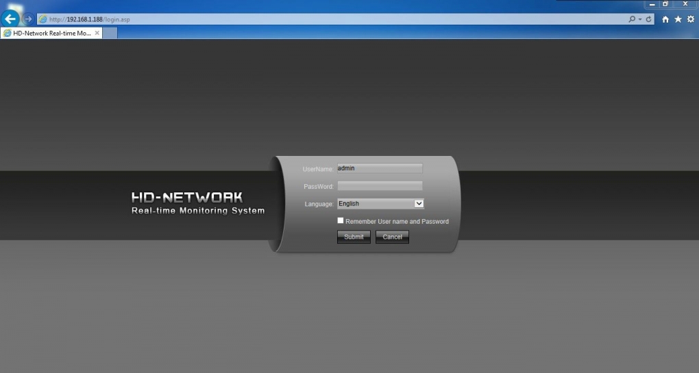Click the browser Back arrow button
699x373 pixels.
[10, 19]
